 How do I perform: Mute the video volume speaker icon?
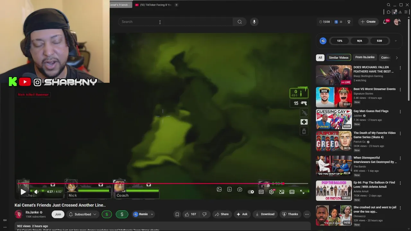36,192
